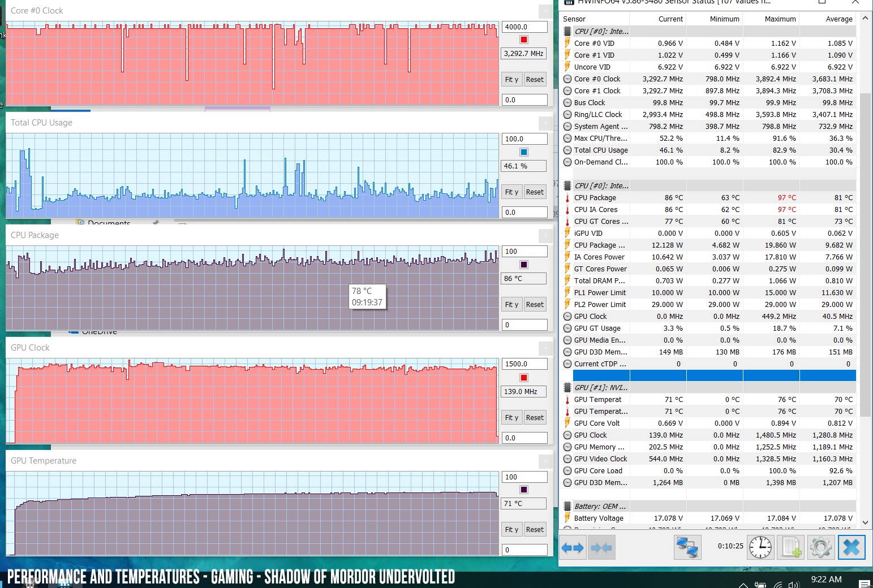Reset elapsed time with the clock icon
Viewport: 873px width, 588px height.
[760, 547]
